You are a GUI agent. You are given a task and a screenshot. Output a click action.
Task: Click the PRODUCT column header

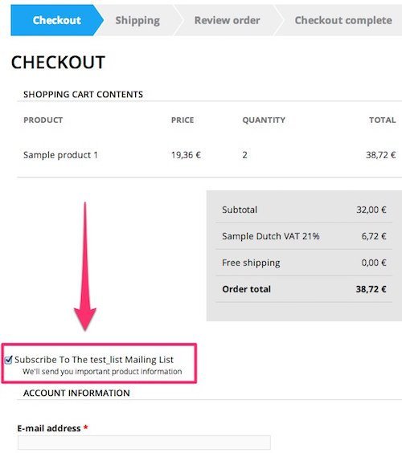43,120
